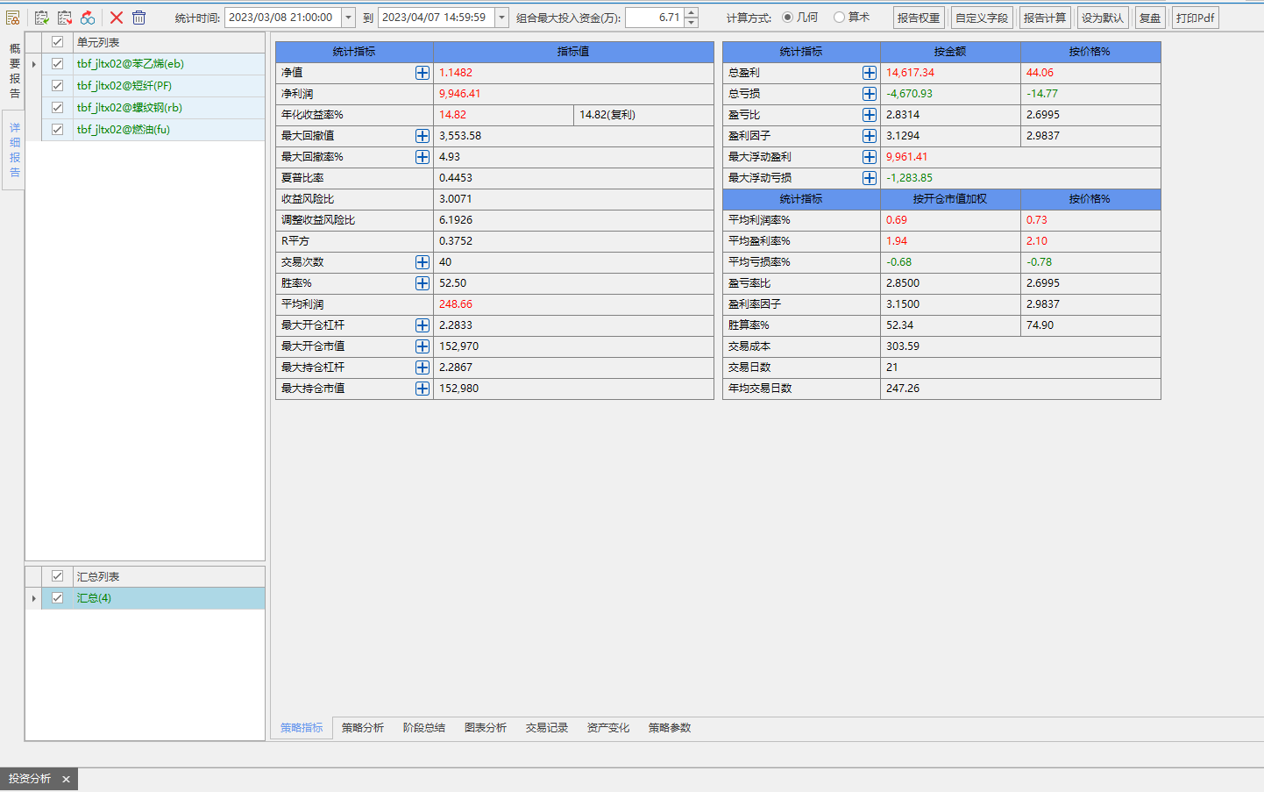Open the 交易记录 tab

(x=547, y=728)
